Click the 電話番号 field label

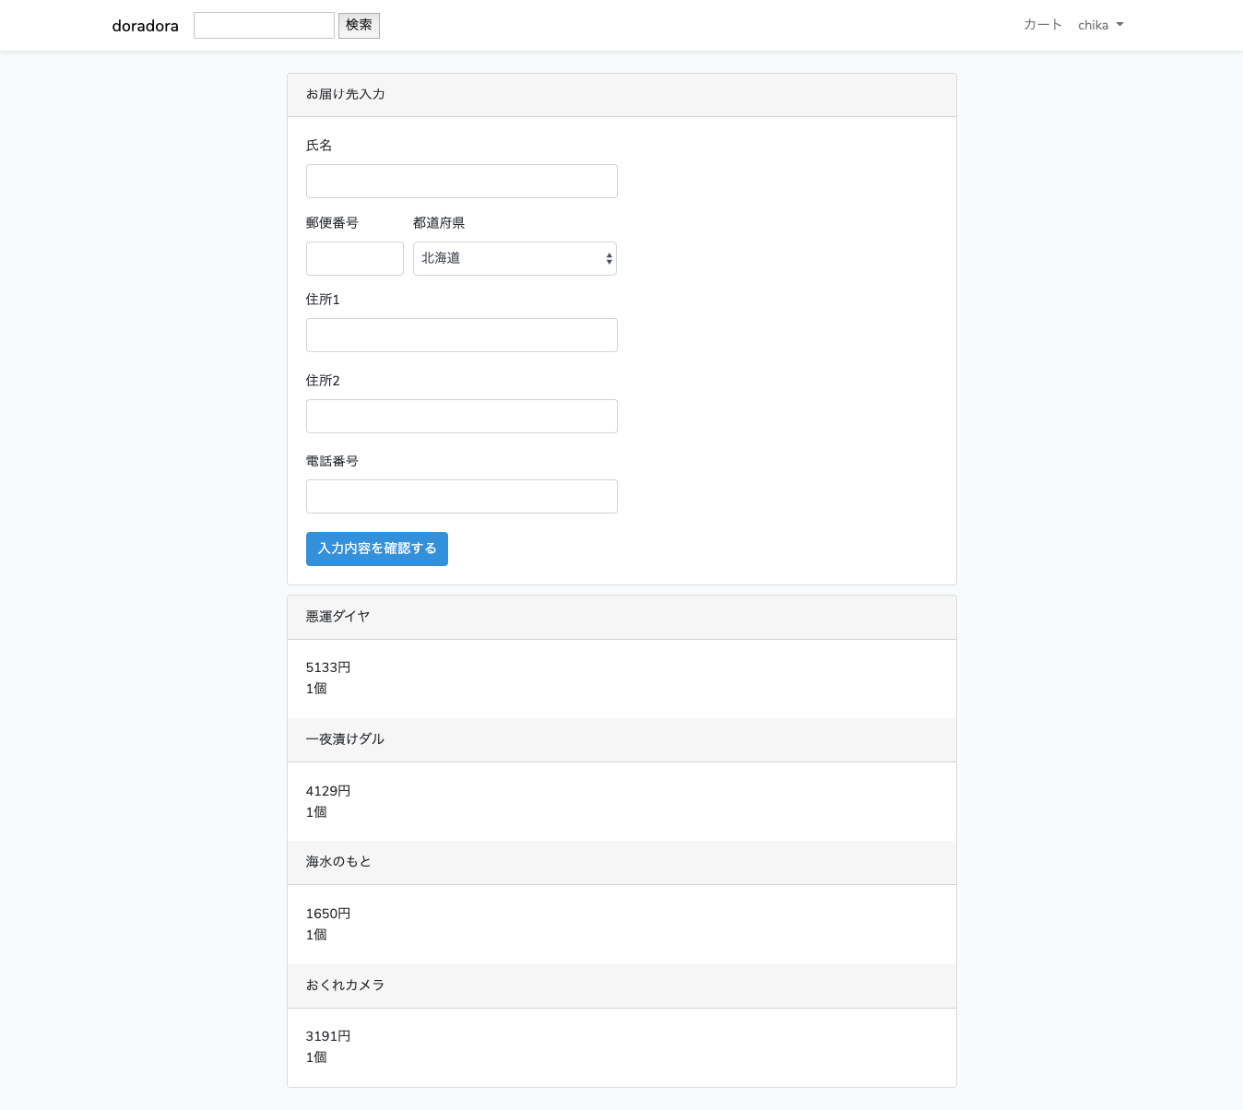(332, 462)
